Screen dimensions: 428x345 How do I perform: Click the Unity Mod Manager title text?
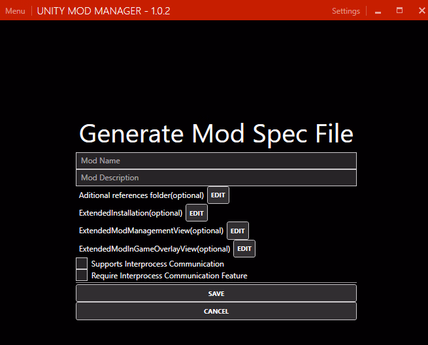point(103,11)
